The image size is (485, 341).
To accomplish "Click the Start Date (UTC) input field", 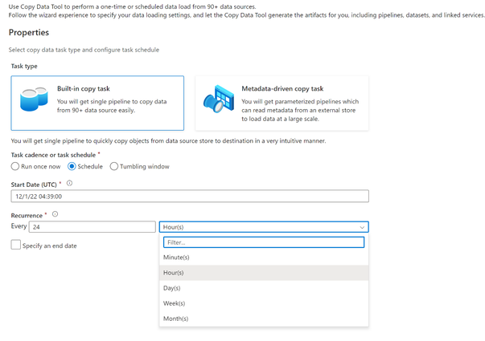I will click(190, 197).
